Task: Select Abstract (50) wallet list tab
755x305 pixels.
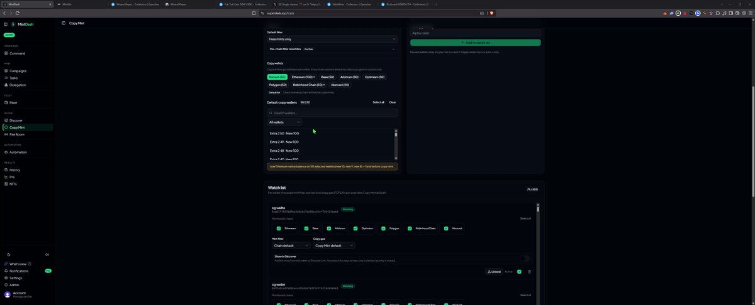Action: (x=340, y=85)
